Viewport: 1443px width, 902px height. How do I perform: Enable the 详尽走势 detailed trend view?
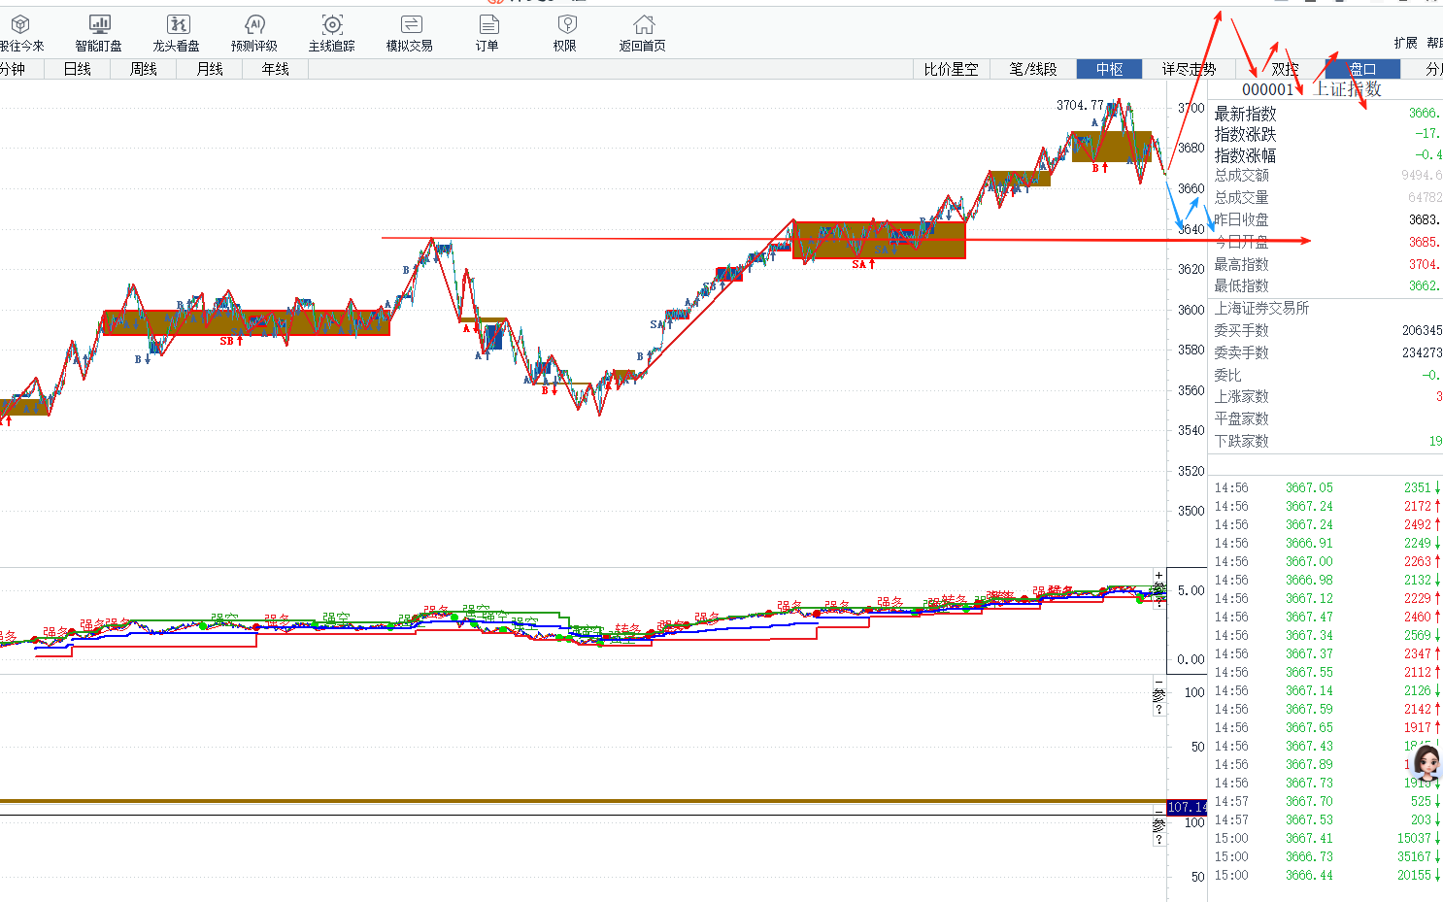click(1189, 69)
